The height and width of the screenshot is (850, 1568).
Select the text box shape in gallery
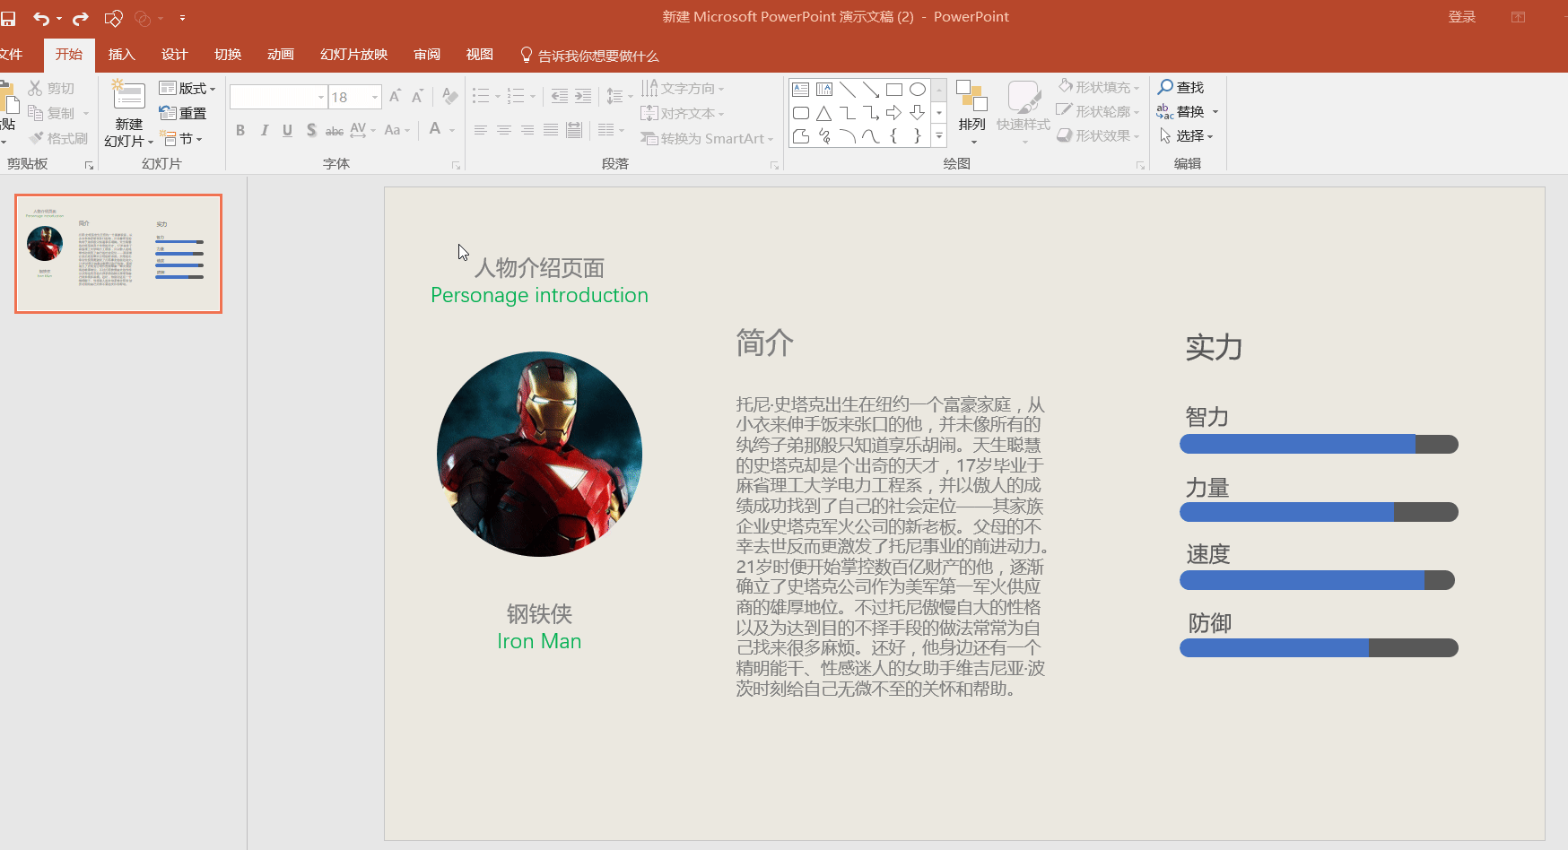pos(801,90)
